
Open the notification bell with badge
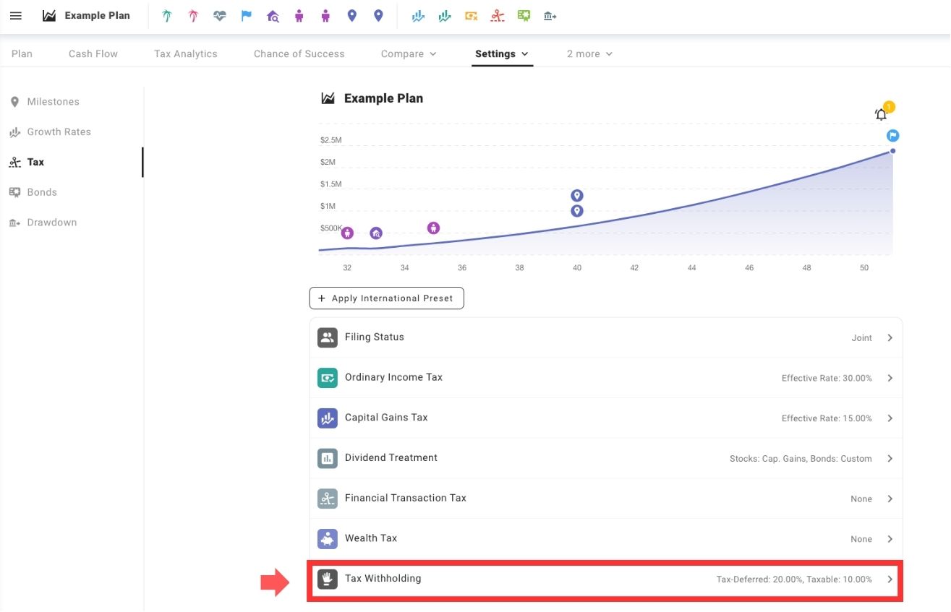click(881, 114)
